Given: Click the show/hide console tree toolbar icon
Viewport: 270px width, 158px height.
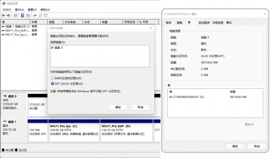Looking at the screenshot, I should click(x=15, y=16).
